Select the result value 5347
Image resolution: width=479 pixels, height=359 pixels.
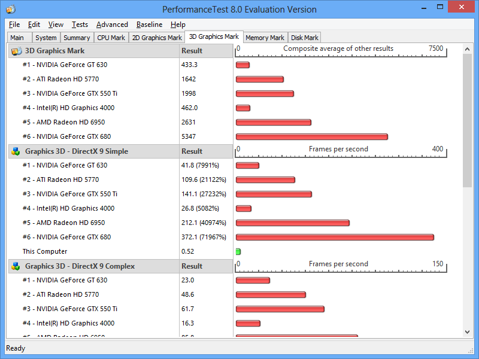[189, 136]
